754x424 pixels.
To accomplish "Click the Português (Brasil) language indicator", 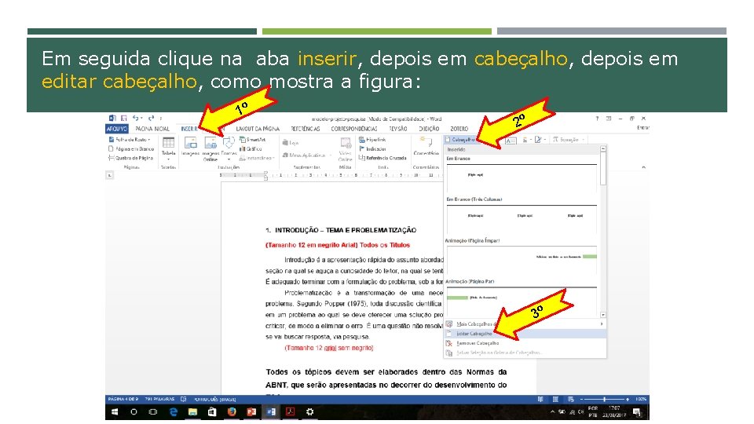I will coord(215,399).
